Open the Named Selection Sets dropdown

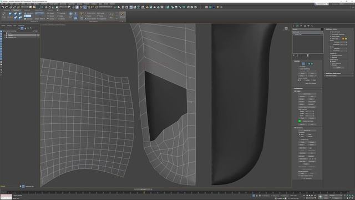click(x=105, y=7)
